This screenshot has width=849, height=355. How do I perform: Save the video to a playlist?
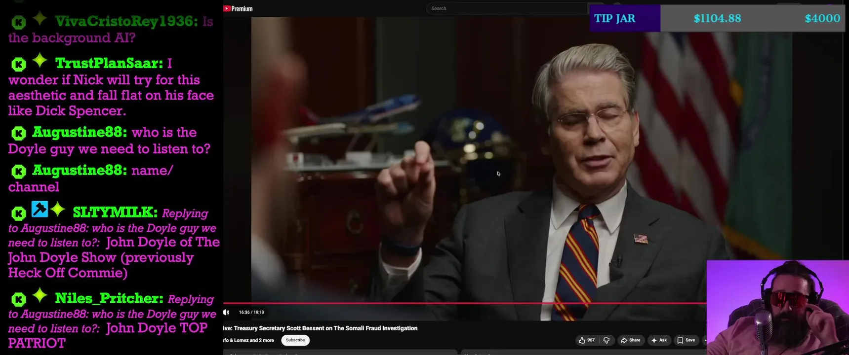(x=687, y=340)
